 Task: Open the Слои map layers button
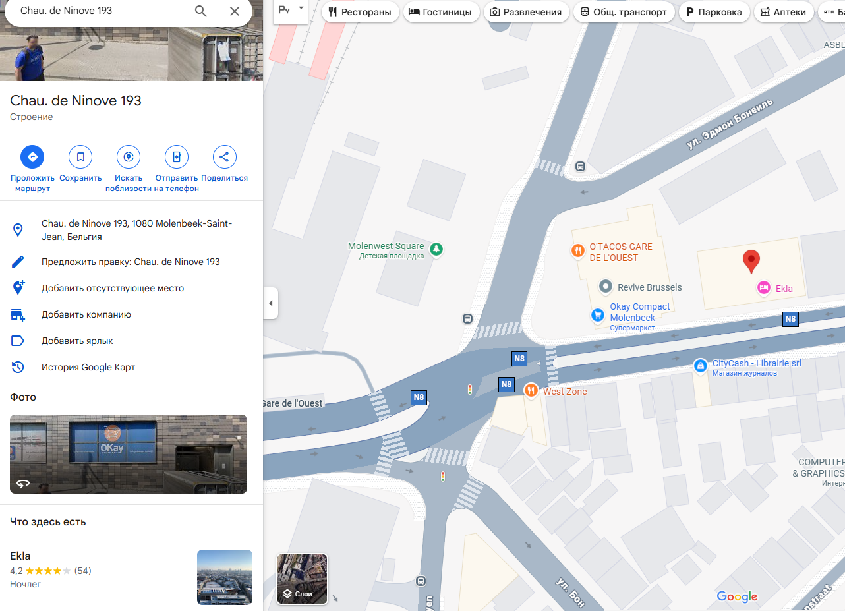[x=302, y=579]
